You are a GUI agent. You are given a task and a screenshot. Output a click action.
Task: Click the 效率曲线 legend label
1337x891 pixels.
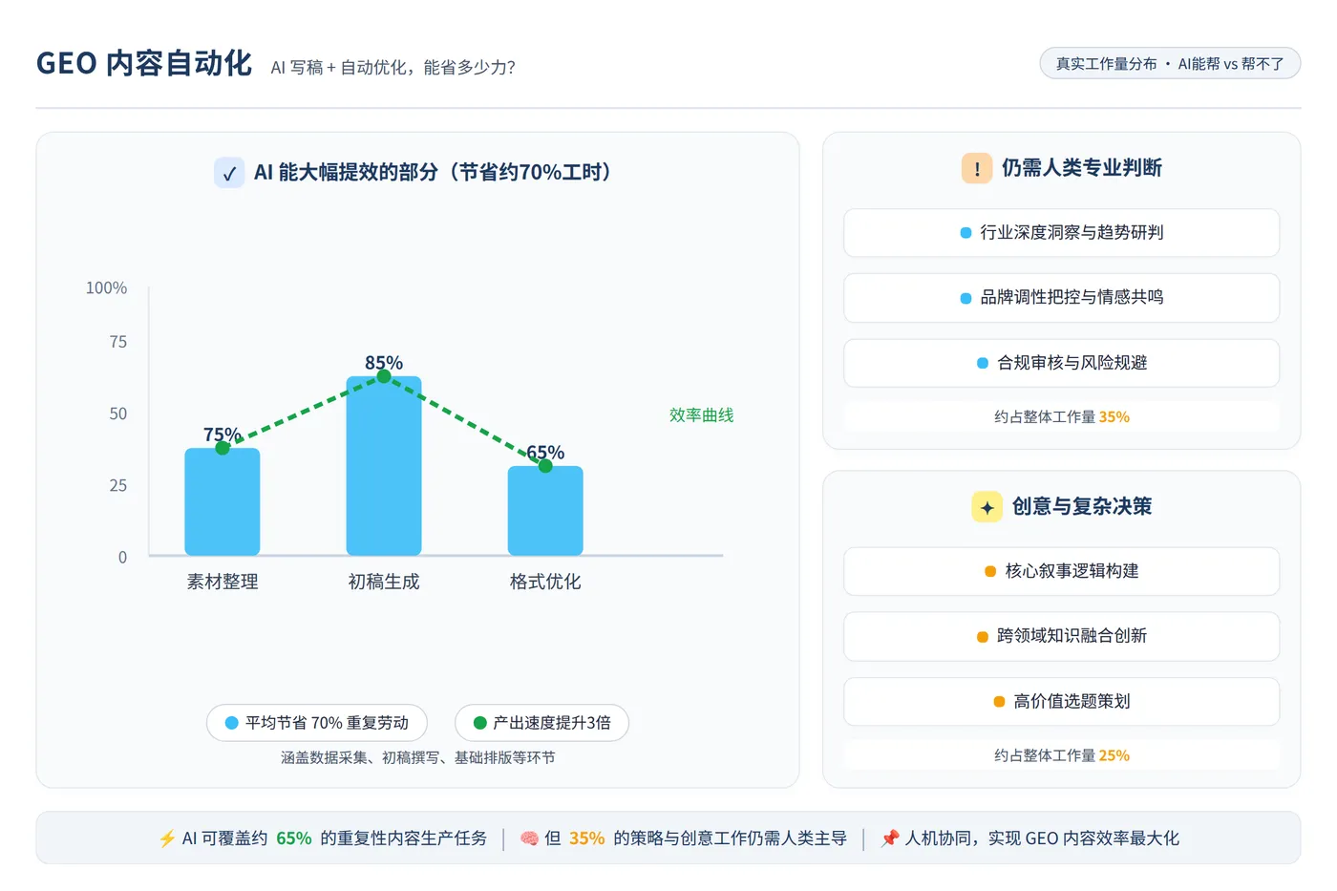(x=701, y=415)
